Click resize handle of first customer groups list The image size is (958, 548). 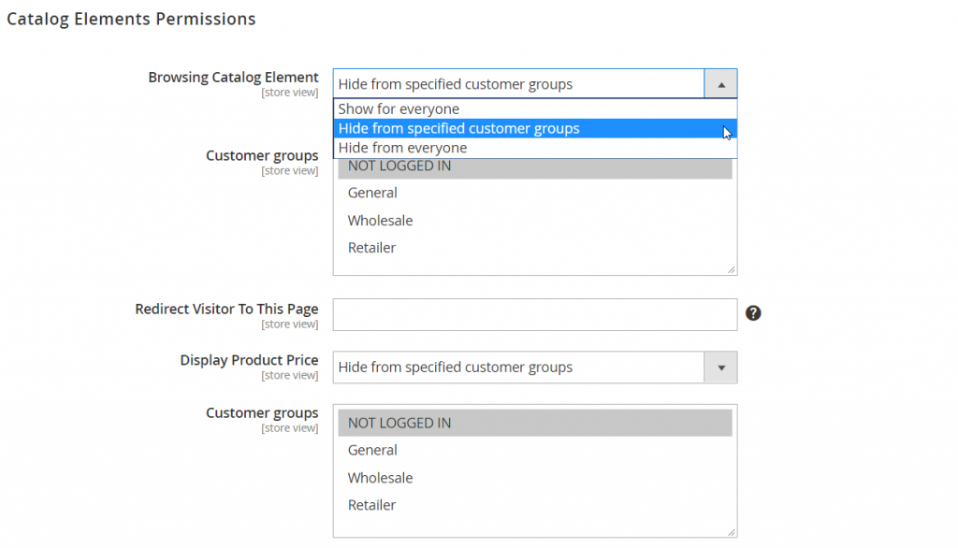click(x=732, y=270)
